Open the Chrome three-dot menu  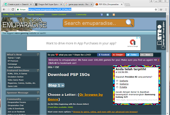[x=166, y=9]
